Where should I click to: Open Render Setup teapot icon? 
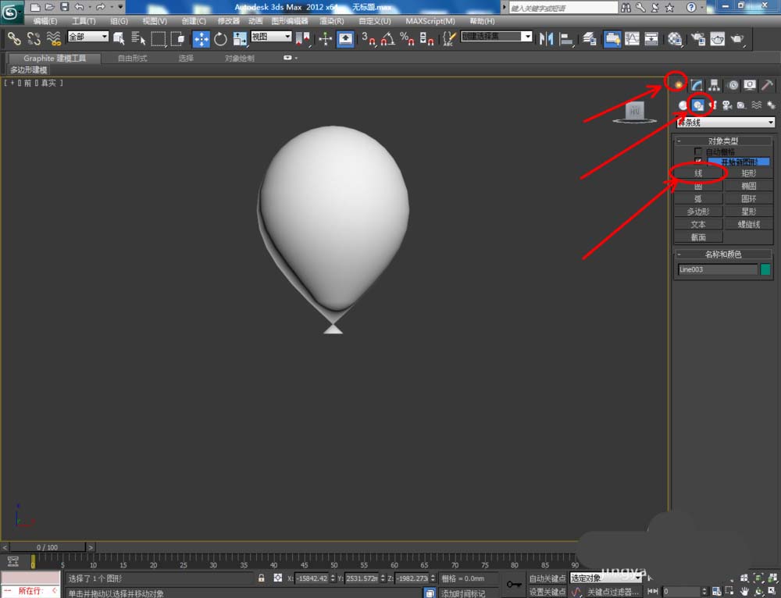click(x=698, y=38)
